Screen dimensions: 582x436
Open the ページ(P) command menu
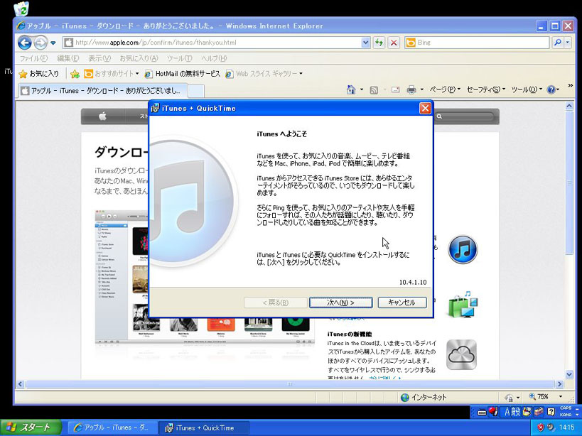pyautogui.click(x=445, y=89)
